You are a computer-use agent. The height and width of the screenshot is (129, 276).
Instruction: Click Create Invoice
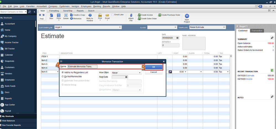145,15
